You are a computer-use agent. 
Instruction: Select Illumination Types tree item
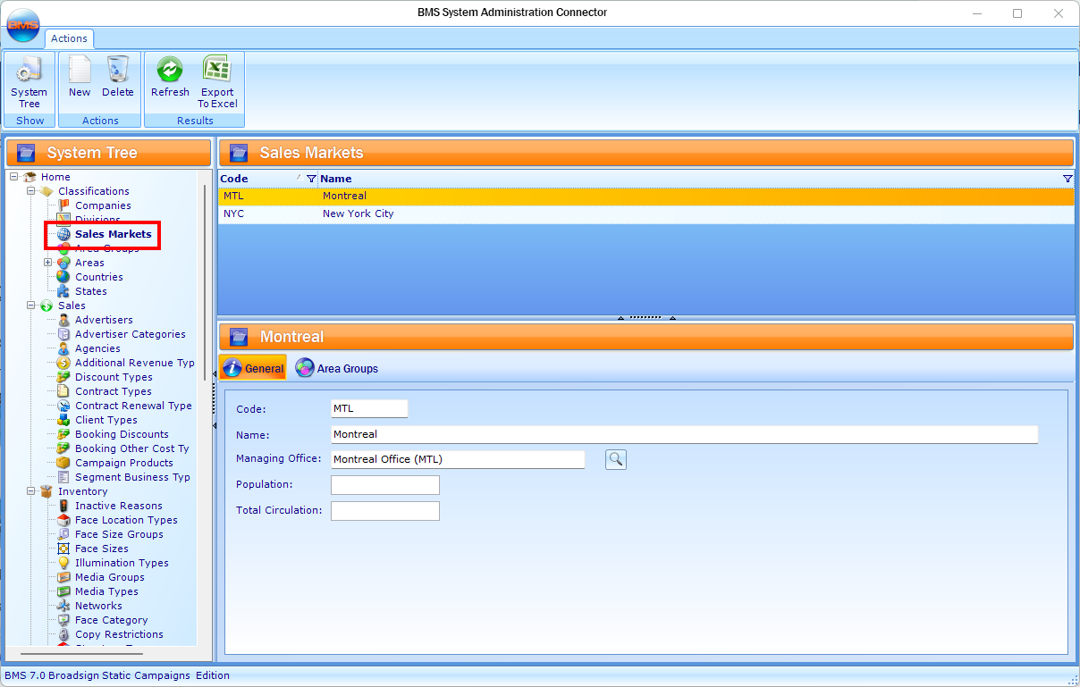coord(122,563)
